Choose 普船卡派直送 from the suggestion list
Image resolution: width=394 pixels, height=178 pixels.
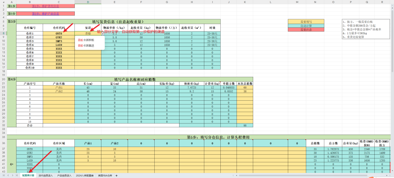(86, 46)
